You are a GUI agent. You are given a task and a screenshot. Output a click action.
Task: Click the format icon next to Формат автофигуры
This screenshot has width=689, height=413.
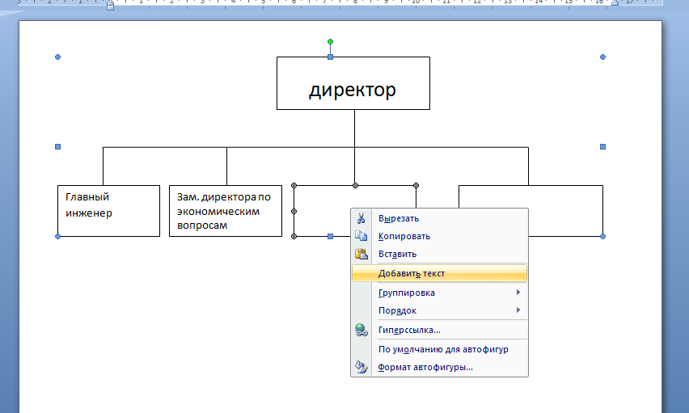tap(361, 367)
